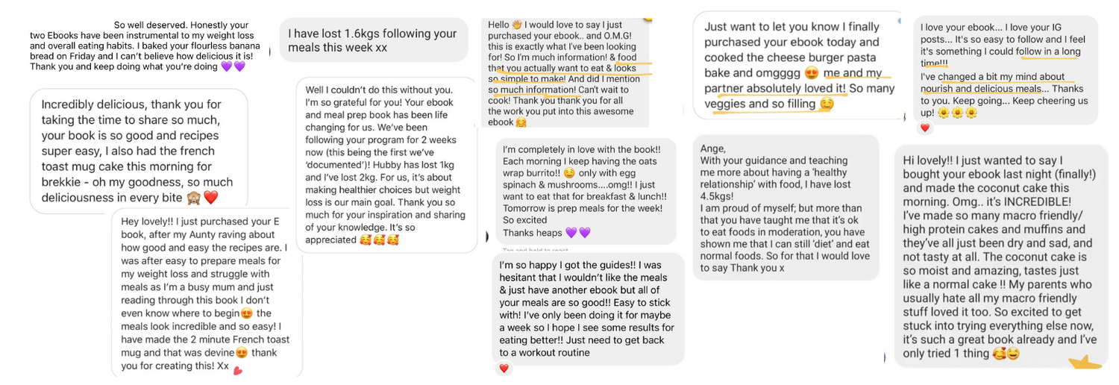The image size is (1119, 385).
Task: Open the "Incredibly delicious" message bubble
Action: point(139,151)
